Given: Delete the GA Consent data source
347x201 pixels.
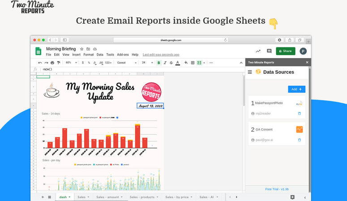Looking at the screenshot, I should click(300, 140).
